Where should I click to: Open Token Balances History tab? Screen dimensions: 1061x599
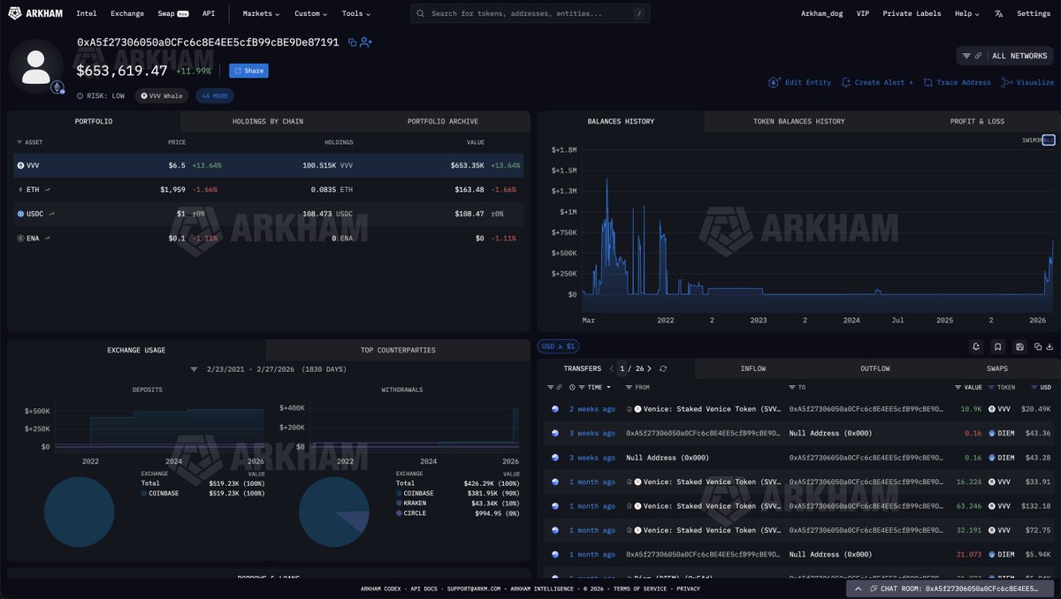798,121
